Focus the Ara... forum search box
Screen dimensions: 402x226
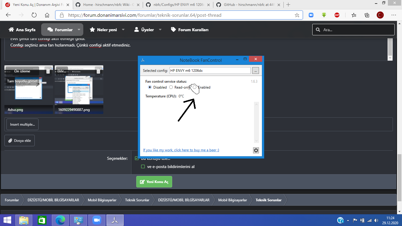pos(353,30)
